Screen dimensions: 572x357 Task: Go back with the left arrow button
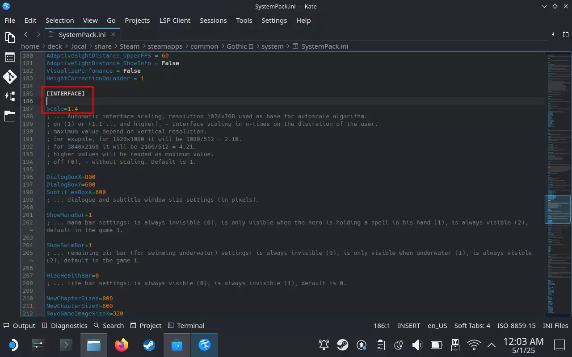coord(26,34)
